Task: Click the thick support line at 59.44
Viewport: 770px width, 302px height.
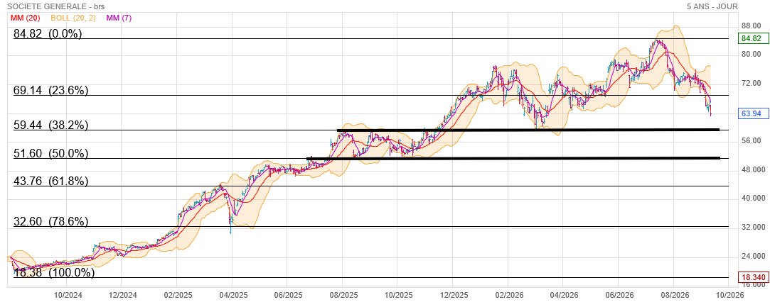Action: click(528, 130)
